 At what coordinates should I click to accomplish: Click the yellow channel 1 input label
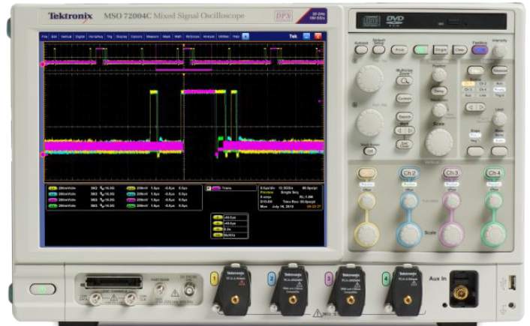click(214, 279)
